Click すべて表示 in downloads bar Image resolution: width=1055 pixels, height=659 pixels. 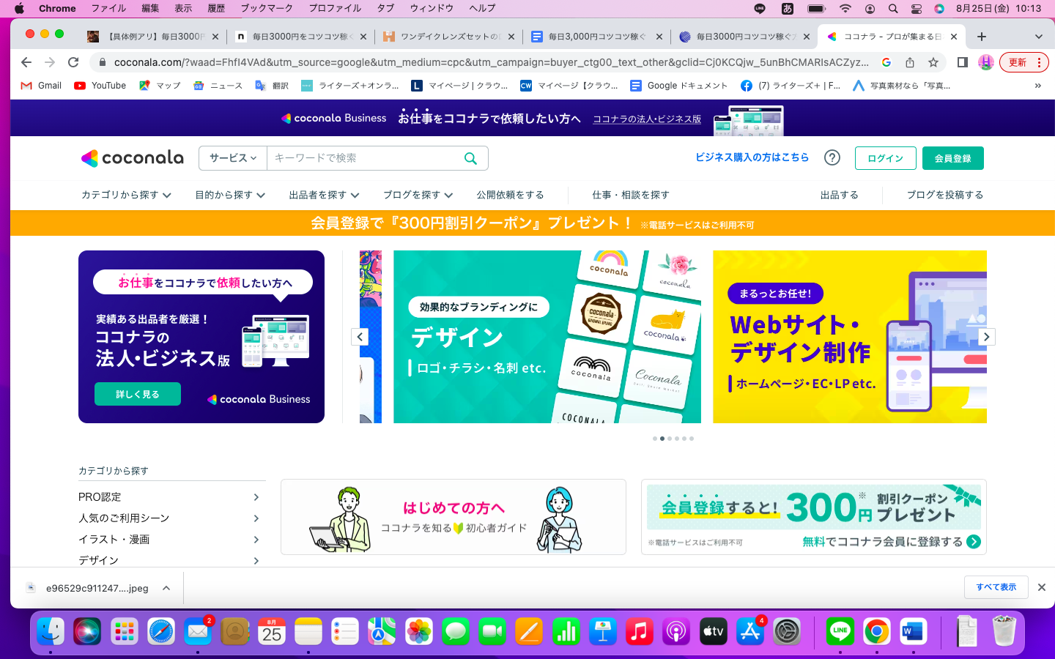(996, 587)
